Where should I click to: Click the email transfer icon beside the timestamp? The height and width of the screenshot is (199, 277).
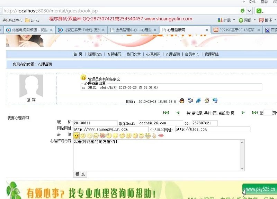pos(190,101)
